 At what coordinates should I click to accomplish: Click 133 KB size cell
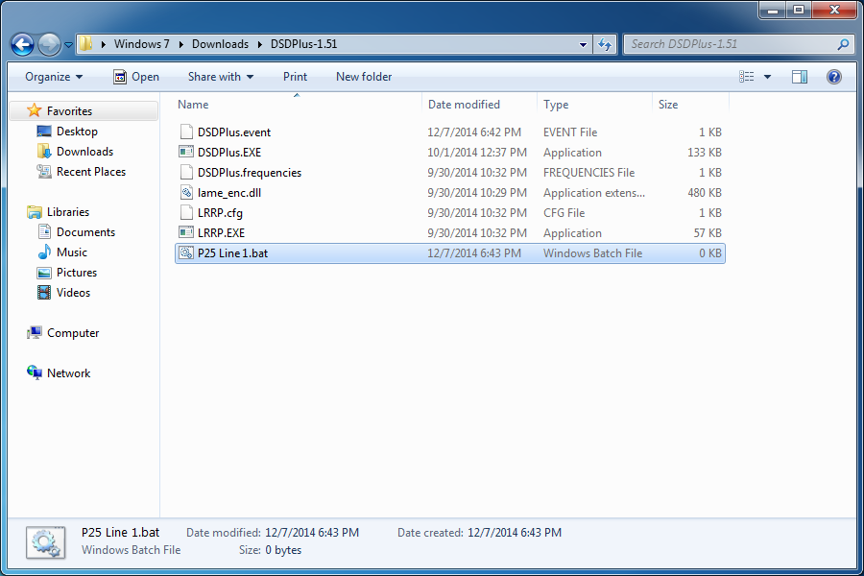[x=705, y=153]
